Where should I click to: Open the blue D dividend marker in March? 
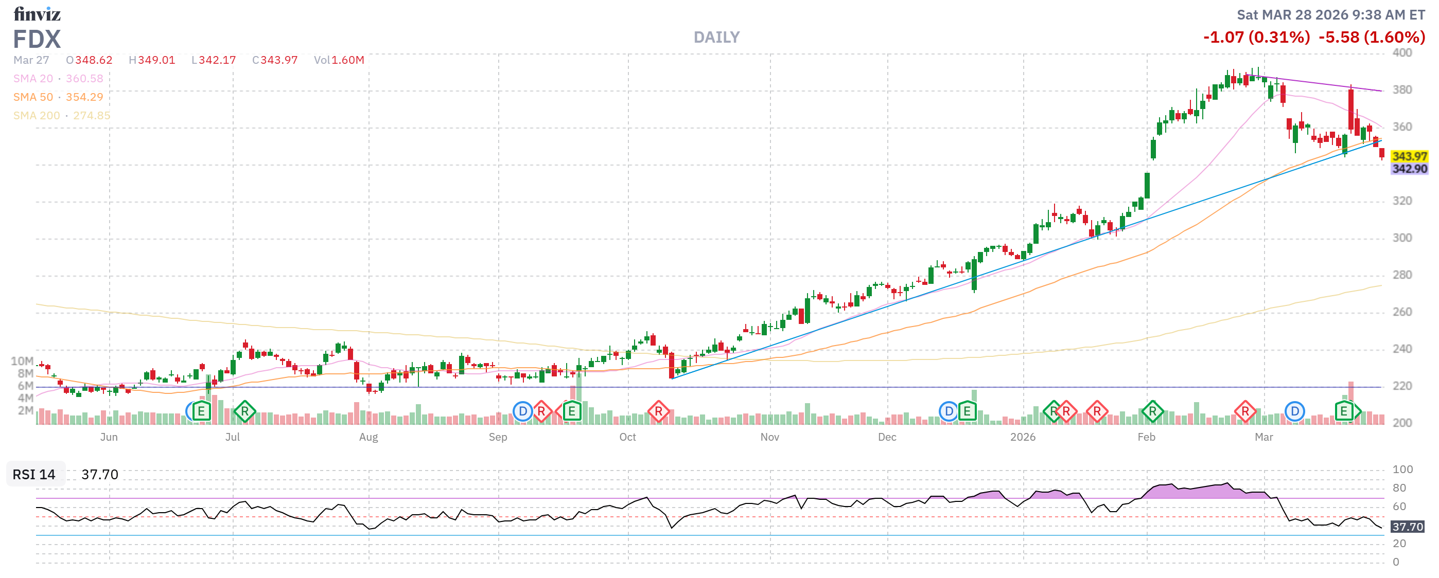(x=1294, y=412)
